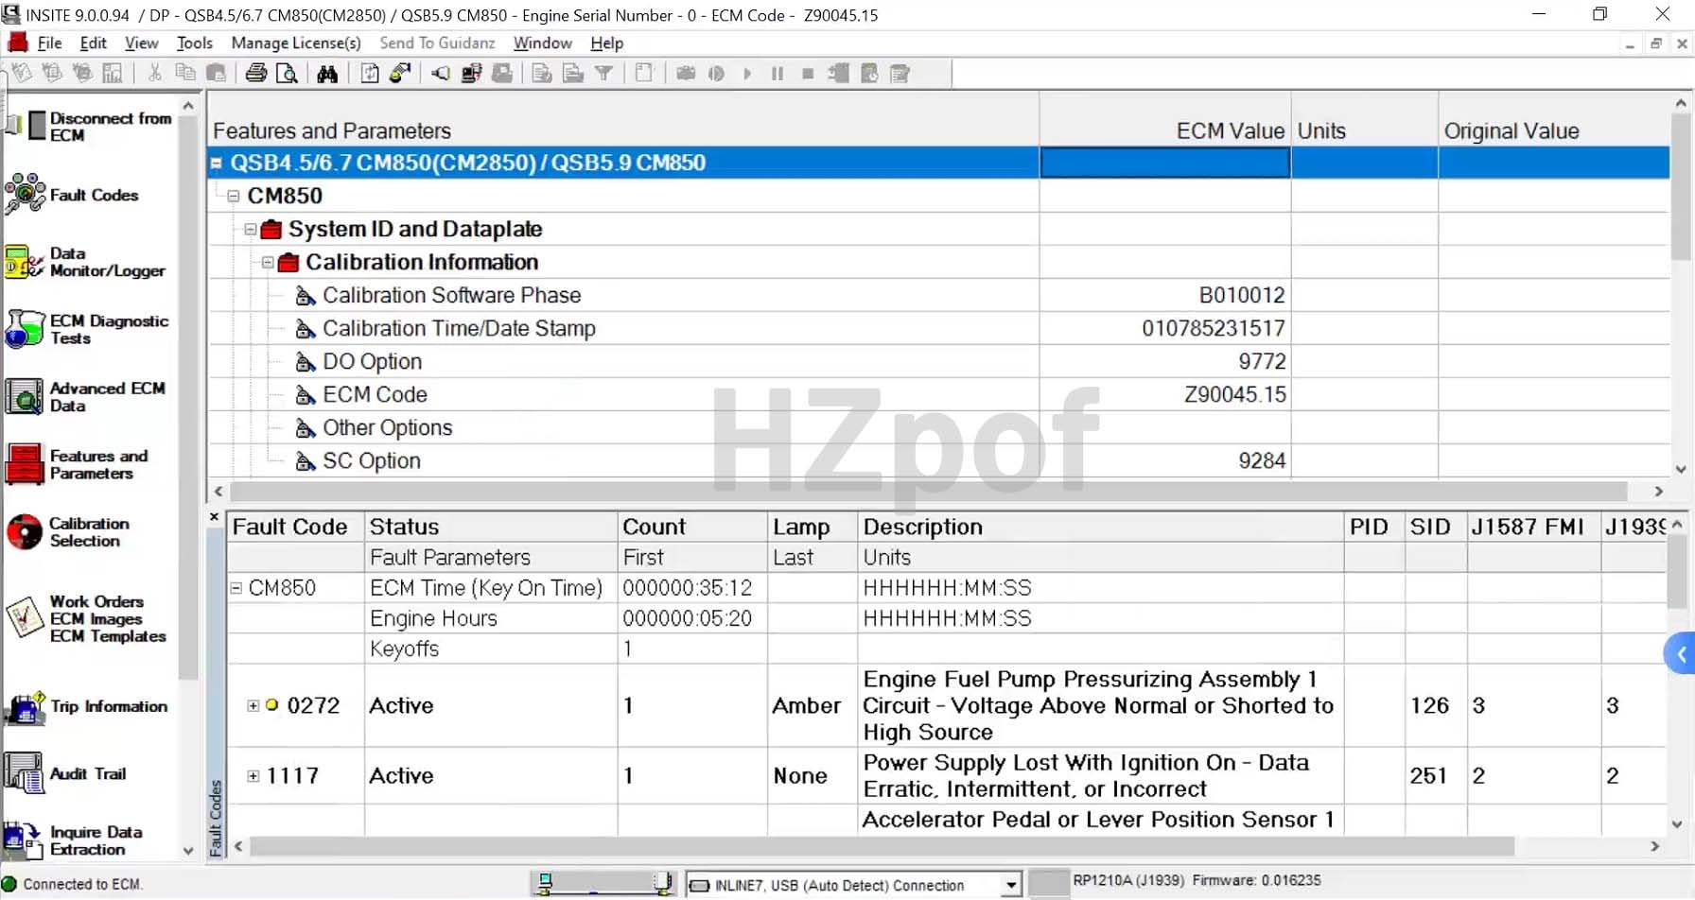Open the Tools menu

pyautogui.click(x=194, y=43)
